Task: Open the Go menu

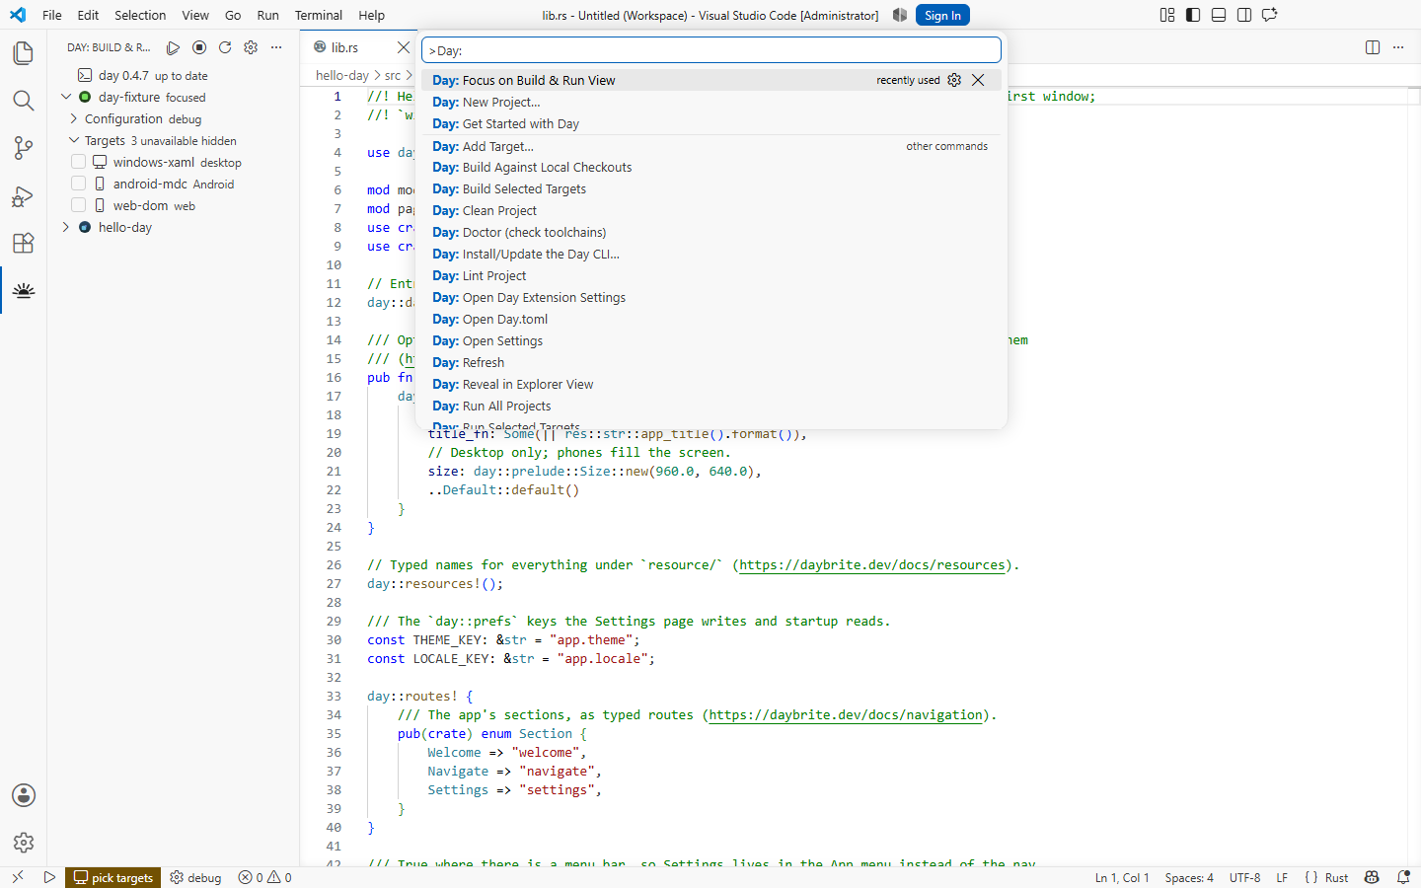Action: click(233, 15)
